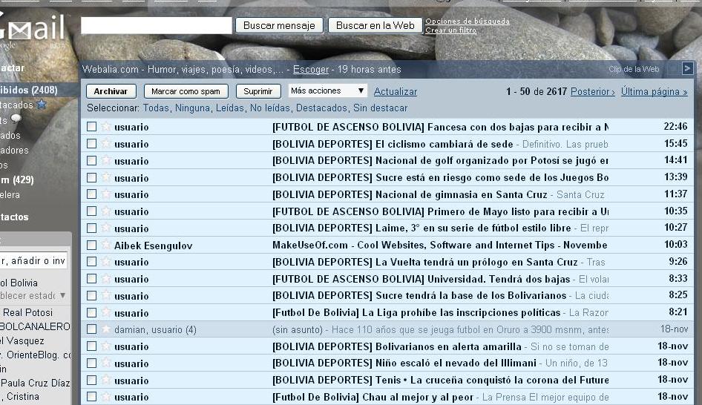Viewport: 702px width, 405px height.
Task: Check the damian, usuario (4) conversation
Action: 91,329
